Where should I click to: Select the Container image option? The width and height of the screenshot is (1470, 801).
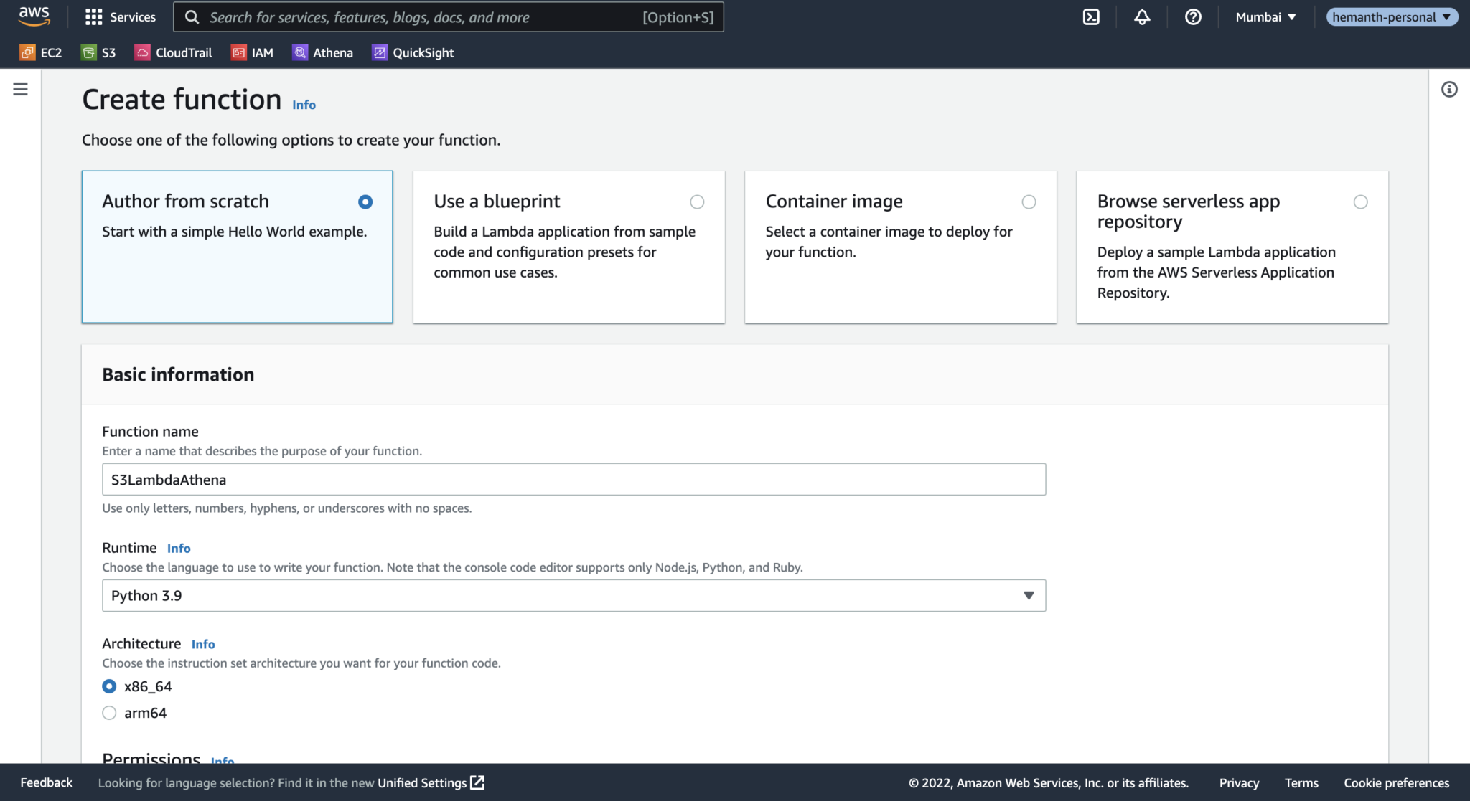[x=1029, y=202]
